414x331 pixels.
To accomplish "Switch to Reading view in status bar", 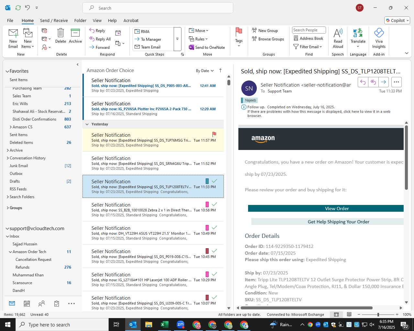I will pyautogui.click(x=349, y=315).
